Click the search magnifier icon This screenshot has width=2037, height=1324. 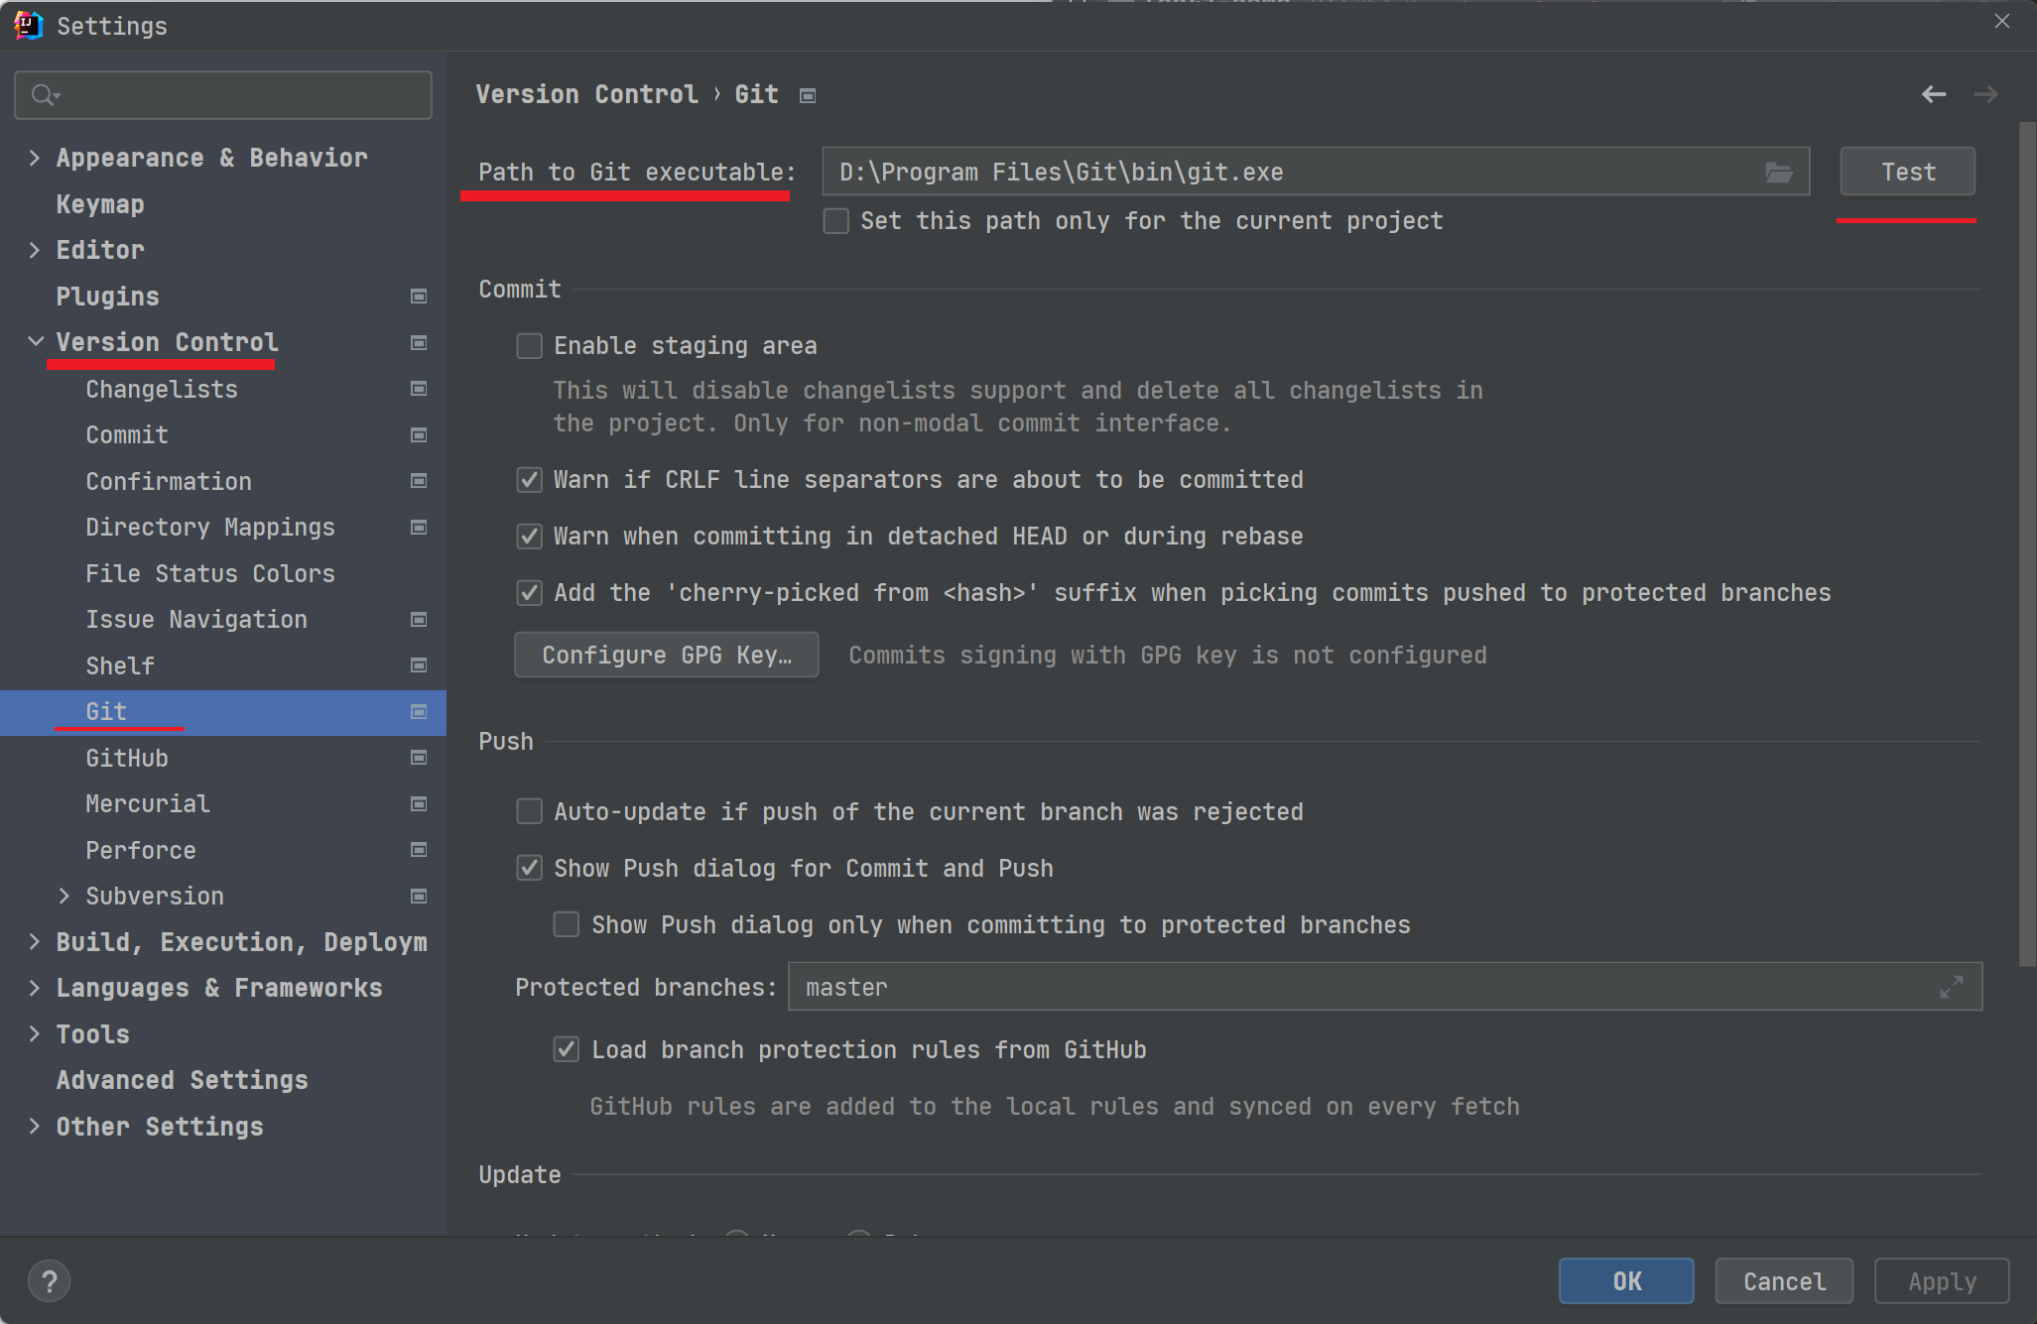pyautogui.click(x=43, y=95)
